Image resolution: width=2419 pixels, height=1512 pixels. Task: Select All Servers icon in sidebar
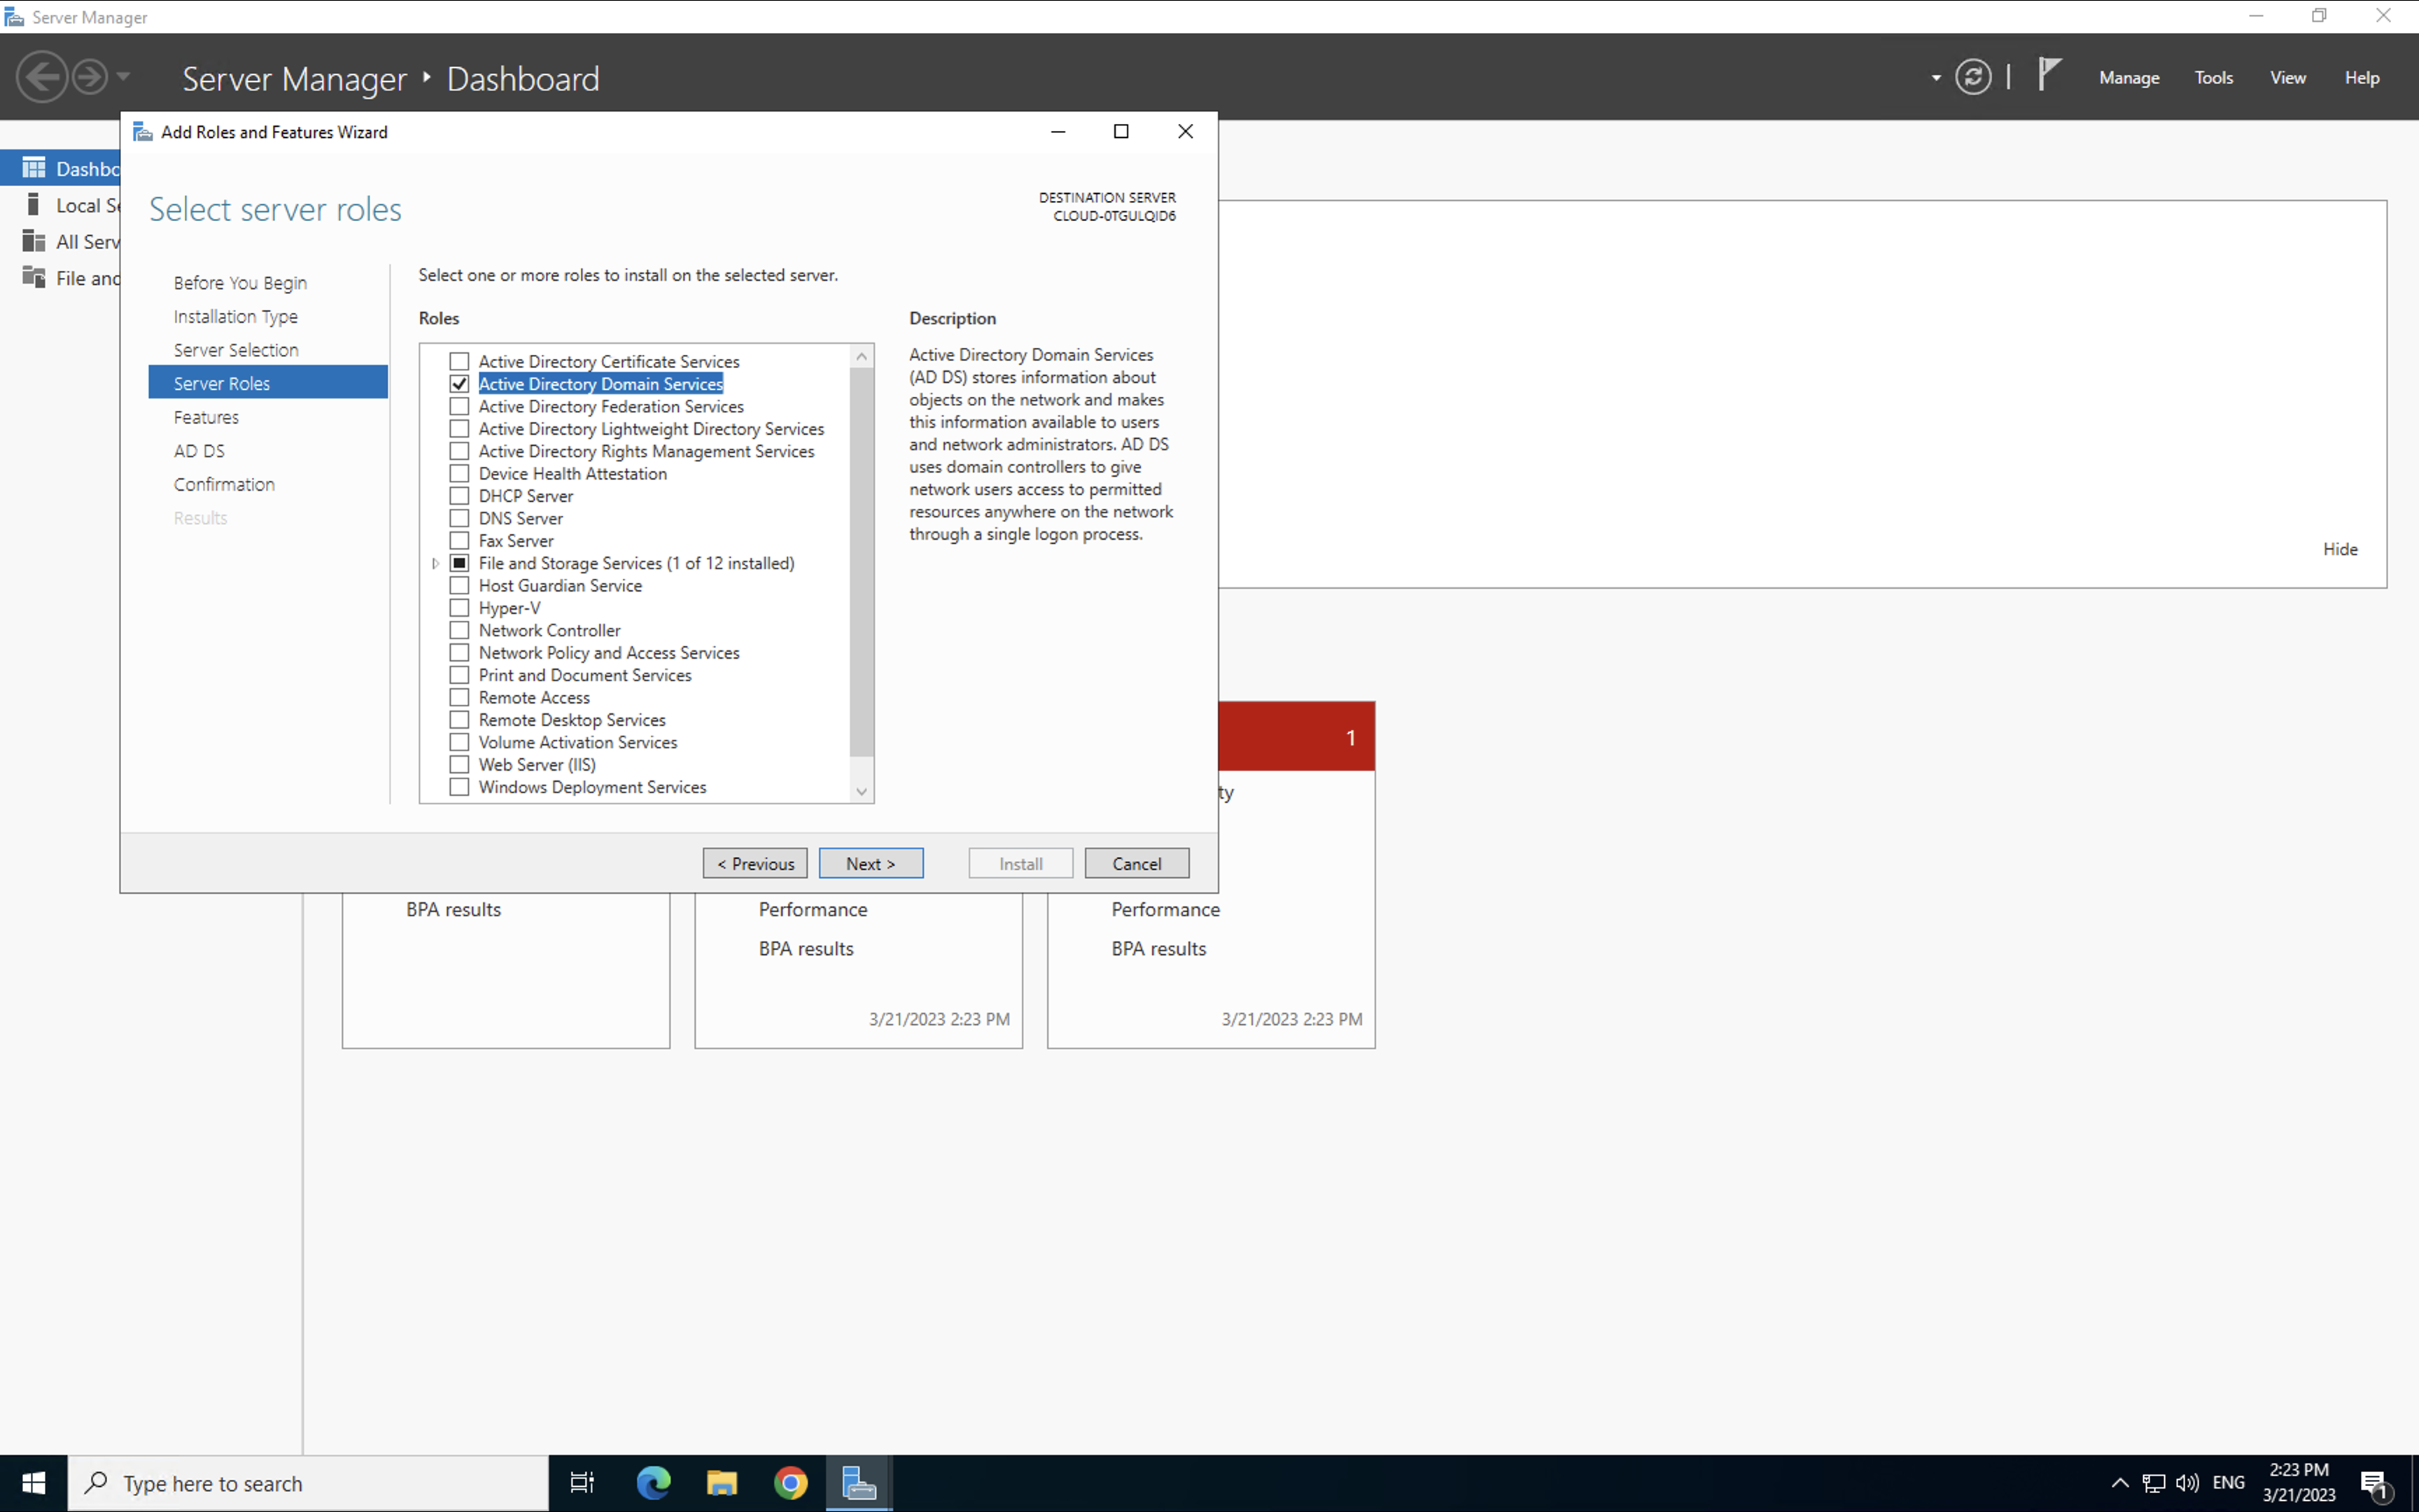[34, 241]
